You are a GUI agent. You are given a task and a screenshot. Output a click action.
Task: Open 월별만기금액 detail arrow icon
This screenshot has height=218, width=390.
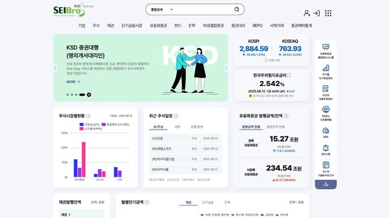point(147,202)
